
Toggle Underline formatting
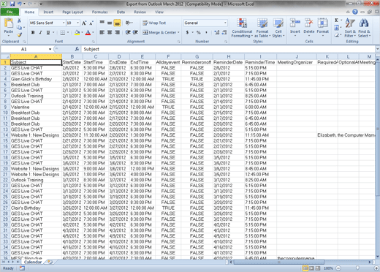coord(48,32)
